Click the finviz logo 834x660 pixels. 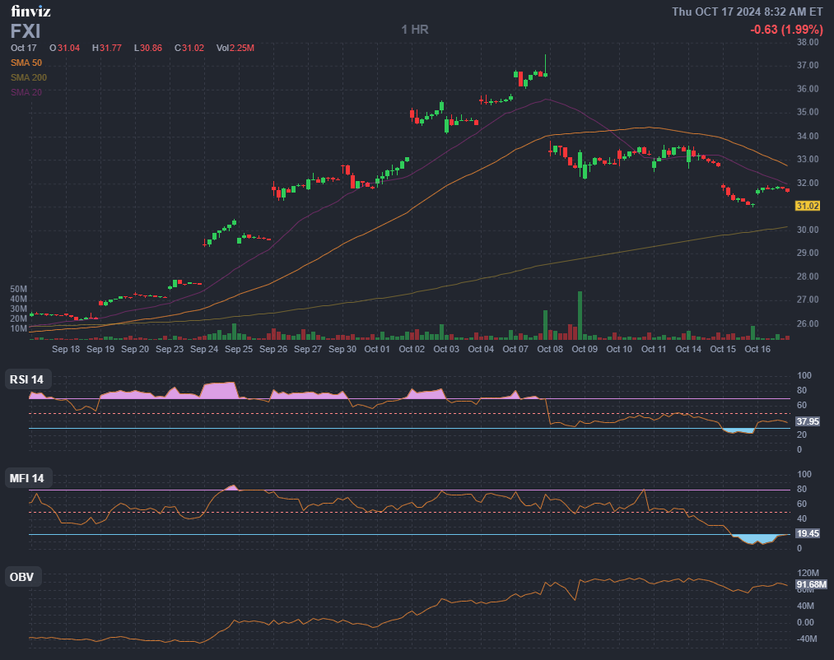pyautogui.click(x=31, y=12)
